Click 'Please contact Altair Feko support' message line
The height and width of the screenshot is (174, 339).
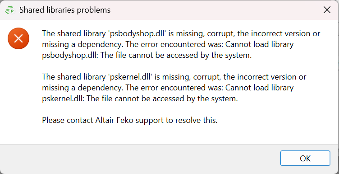(130, 120)
